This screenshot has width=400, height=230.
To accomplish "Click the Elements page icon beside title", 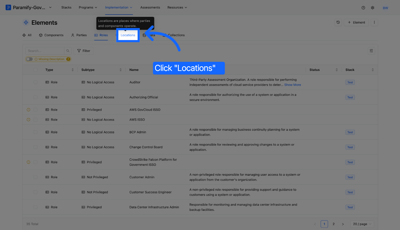I will pyautogui.click(x=26, y=22).
